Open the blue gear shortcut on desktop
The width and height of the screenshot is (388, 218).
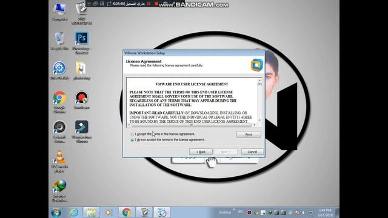coord(59,70)
